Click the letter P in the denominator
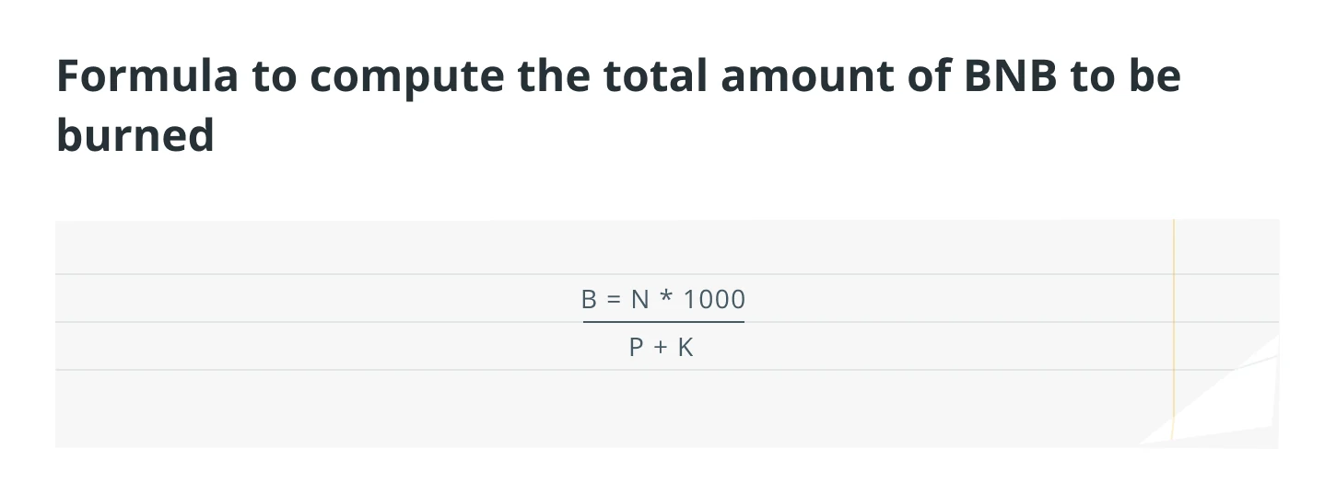 click(x=637, y=348)
